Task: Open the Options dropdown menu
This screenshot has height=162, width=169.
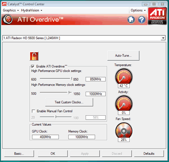Action: point(138,10)
